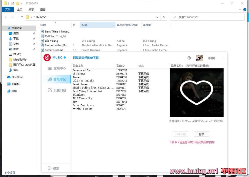Switch to the 共享 ribbon tab

(x=31, y=10)
